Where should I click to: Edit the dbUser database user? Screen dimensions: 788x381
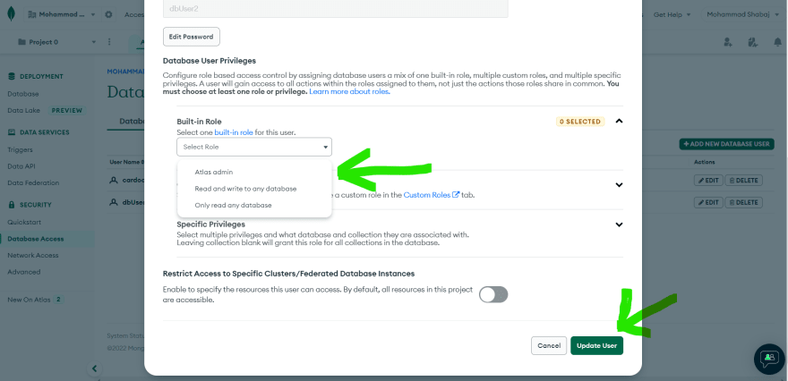[708, 203]
